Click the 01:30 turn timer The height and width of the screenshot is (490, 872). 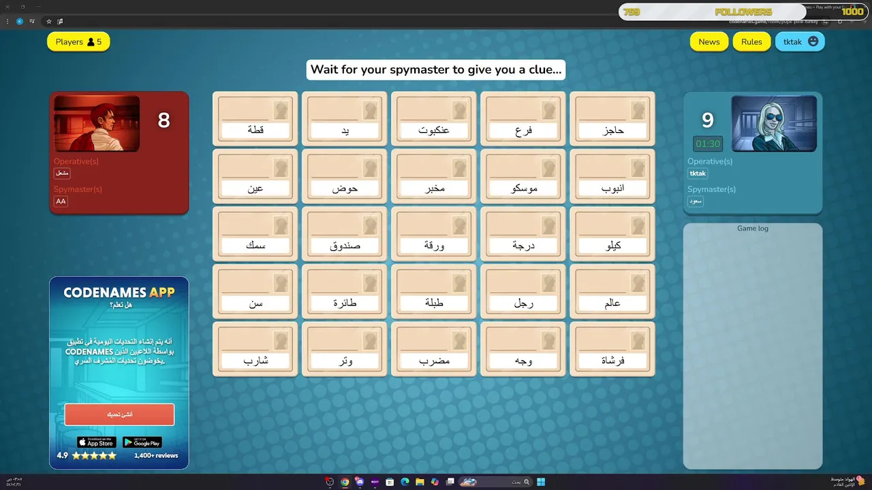[708, 144]
